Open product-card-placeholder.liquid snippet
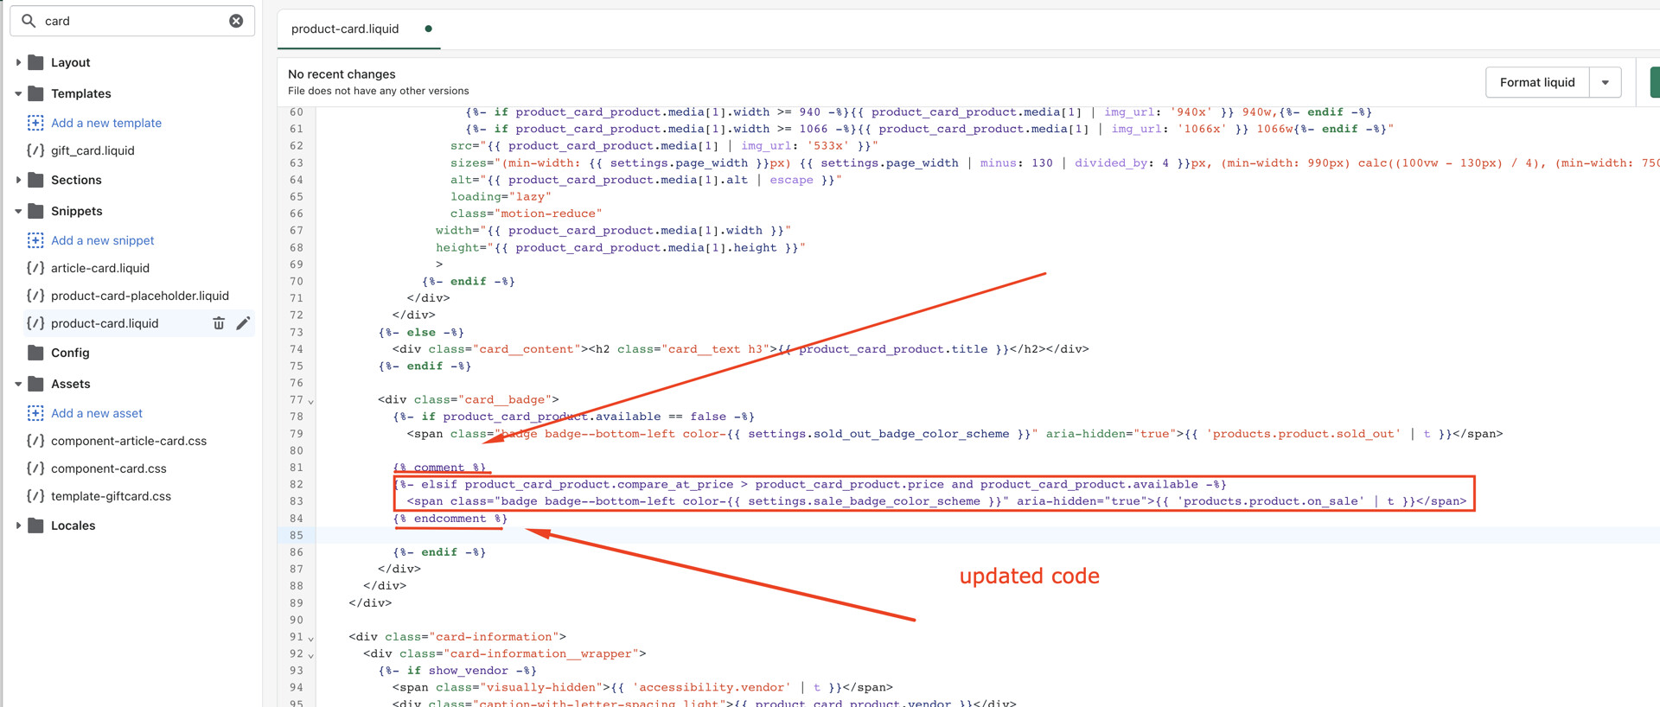 coord(140,296)
